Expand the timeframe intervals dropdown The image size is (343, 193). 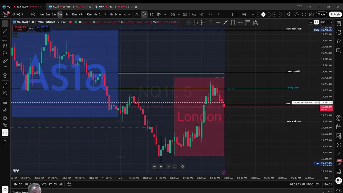[129, 14]
